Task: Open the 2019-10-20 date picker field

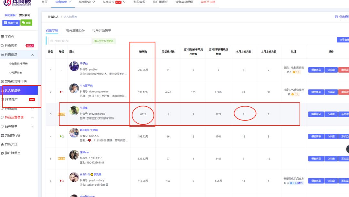Action: pos(70,41)
